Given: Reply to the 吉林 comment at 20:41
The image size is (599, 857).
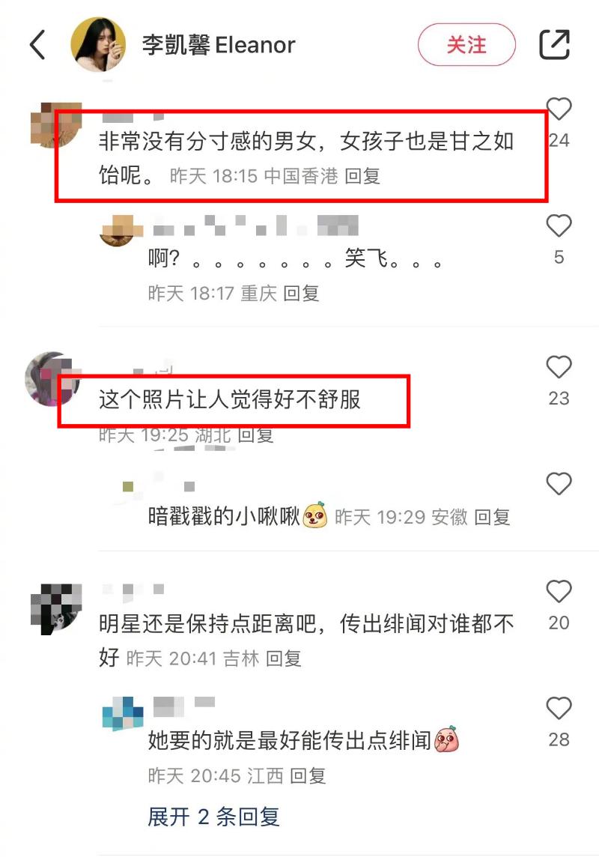Looking at the screenshot, I should [x=283, y=658].
